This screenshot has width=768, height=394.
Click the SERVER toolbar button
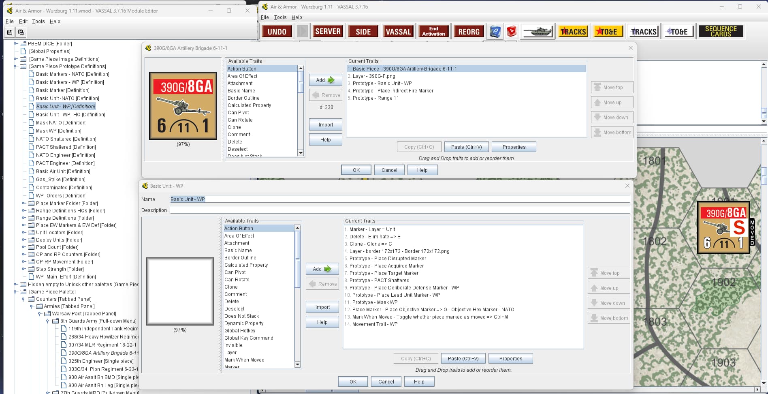pyautogui.click(x=328, y=31)
